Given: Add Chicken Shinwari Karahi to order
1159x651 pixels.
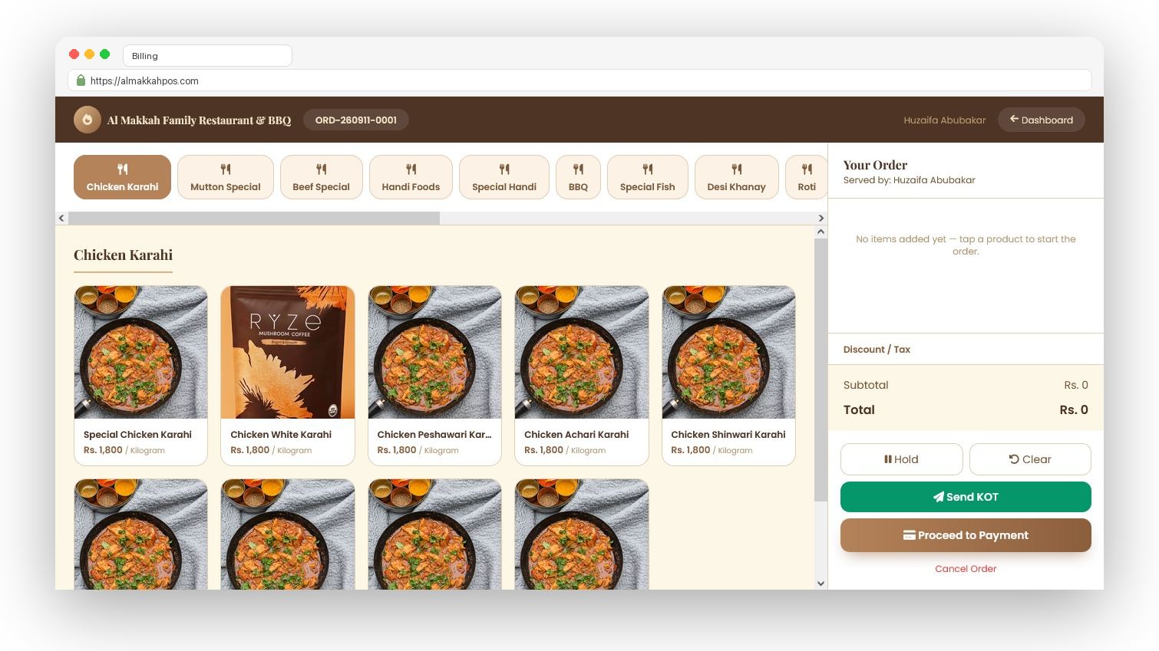Looking at the screenshot, I should 728,376.
